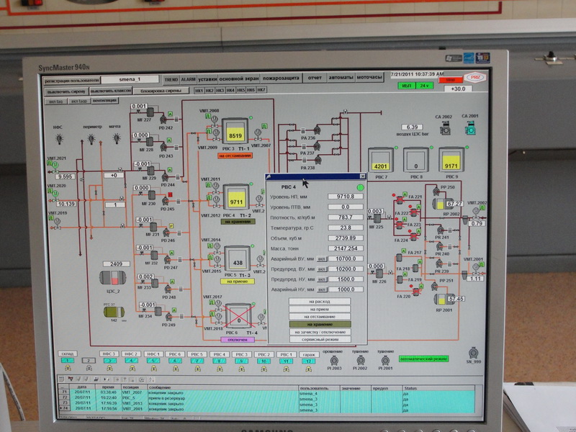This screenshot has height=432, width=576.
Task: Set PBC 4 mode to на прием
Action: coord(320,310)
